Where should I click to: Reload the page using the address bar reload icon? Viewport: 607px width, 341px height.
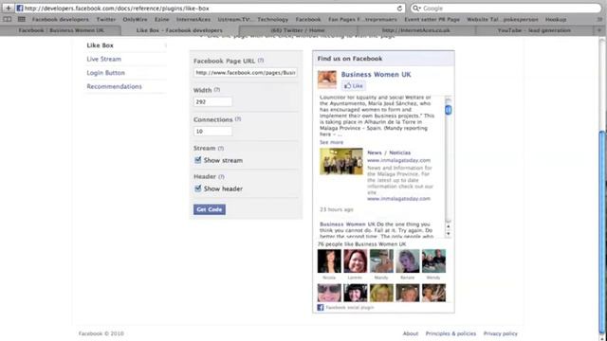pos(399,9)
